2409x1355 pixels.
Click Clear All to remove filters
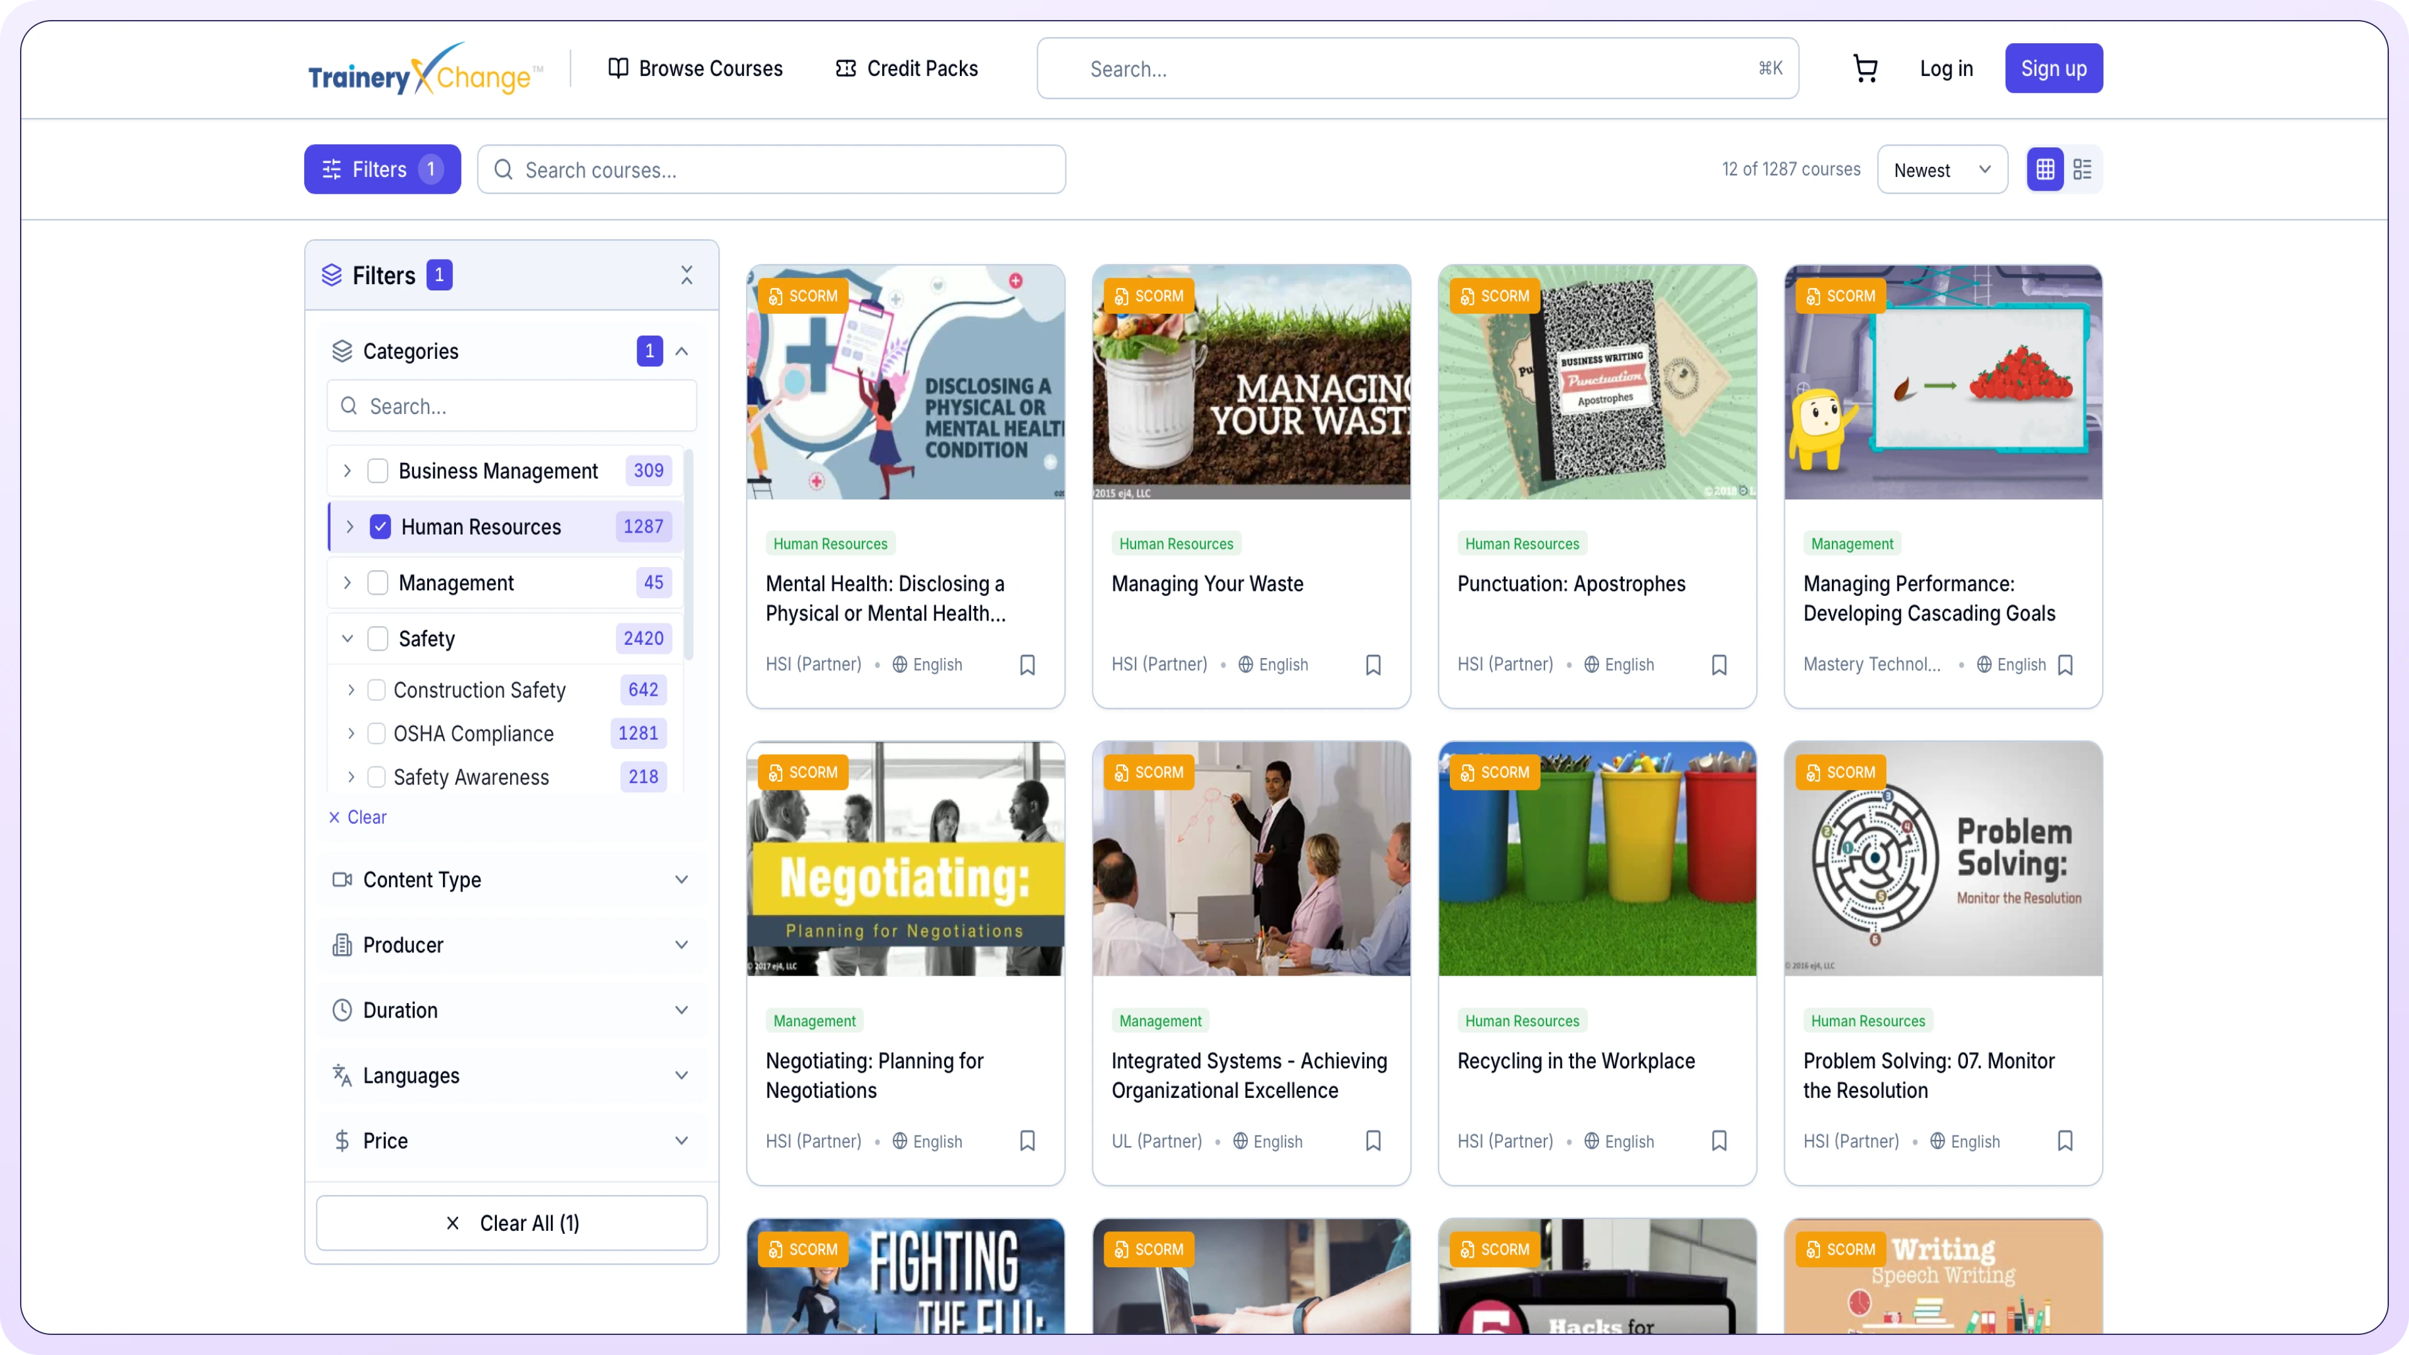click(x=511, y=1222)
